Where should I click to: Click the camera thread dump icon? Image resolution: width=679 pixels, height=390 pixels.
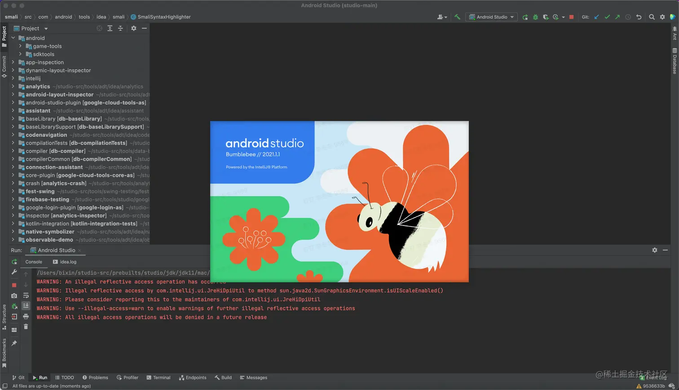[x=14, y=296]
